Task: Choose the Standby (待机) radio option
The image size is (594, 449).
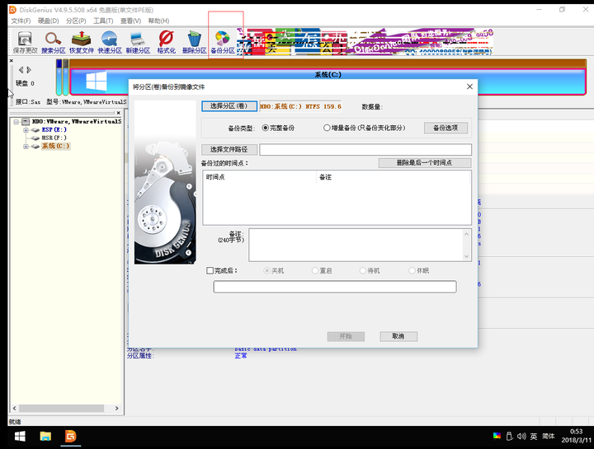Action: coord(363,270)
